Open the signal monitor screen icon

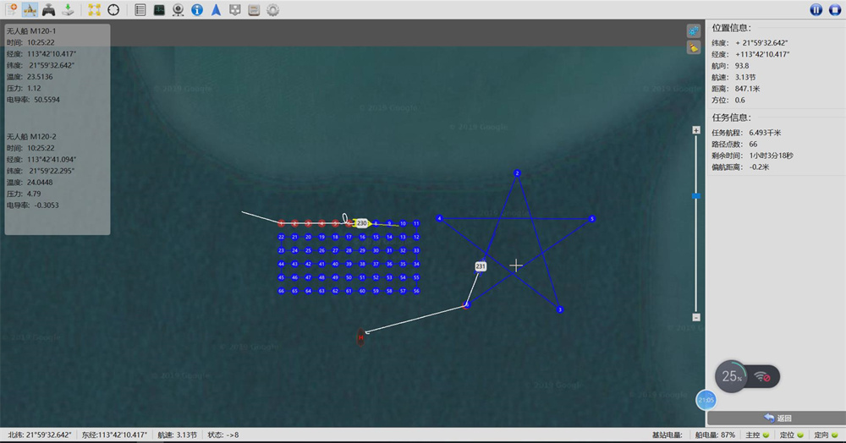coord(159,9)
